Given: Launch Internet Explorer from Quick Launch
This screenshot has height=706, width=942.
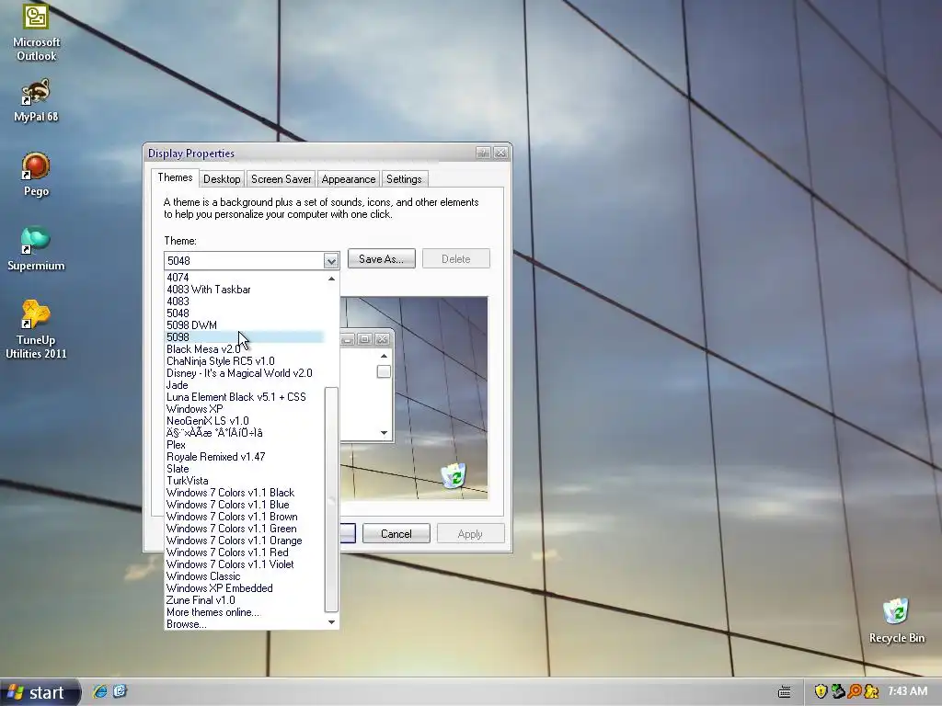Looking at the screenshot, I should (x=99, y=691).
